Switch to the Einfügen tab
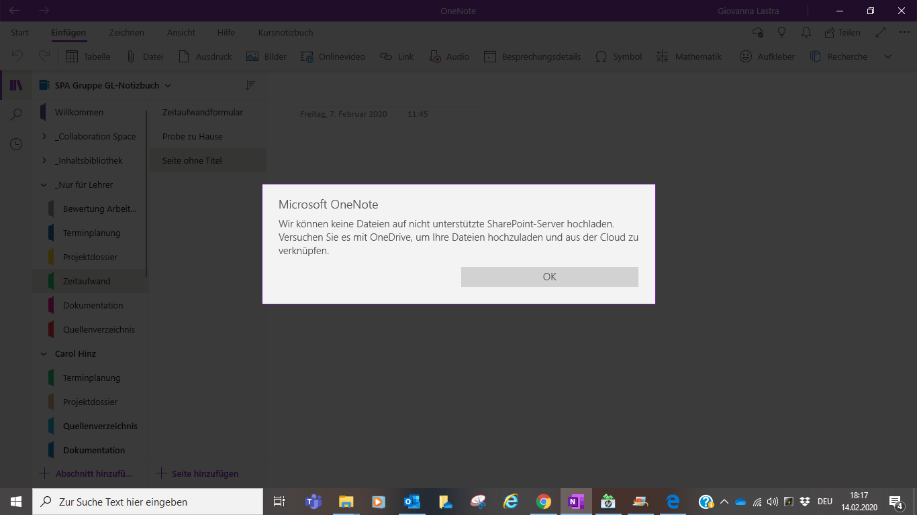 (x=68, y=32)
